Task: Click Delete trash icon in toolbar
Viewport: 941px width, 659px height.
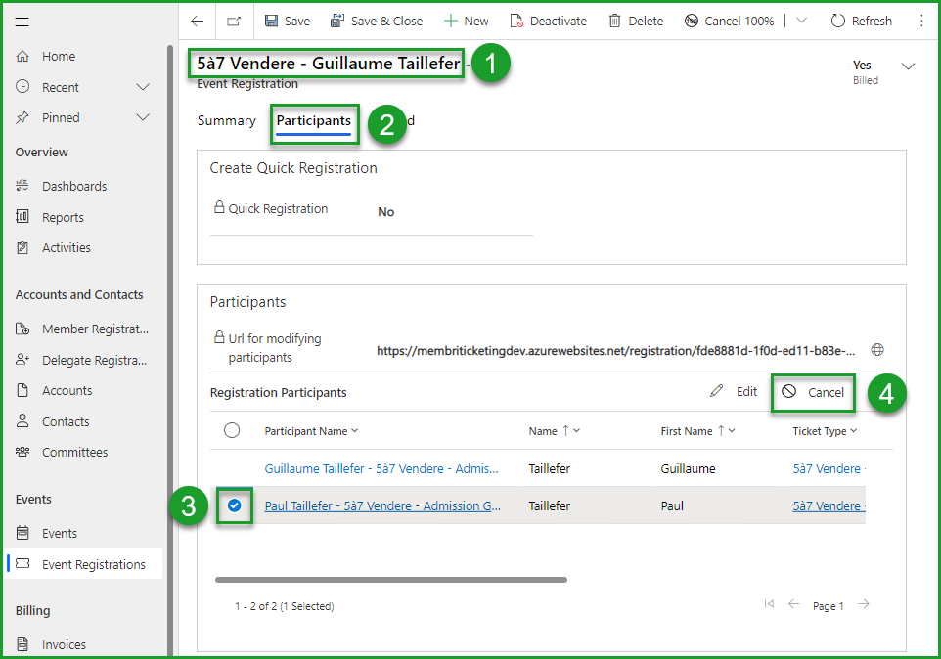Action: click(x=635, y=21)
